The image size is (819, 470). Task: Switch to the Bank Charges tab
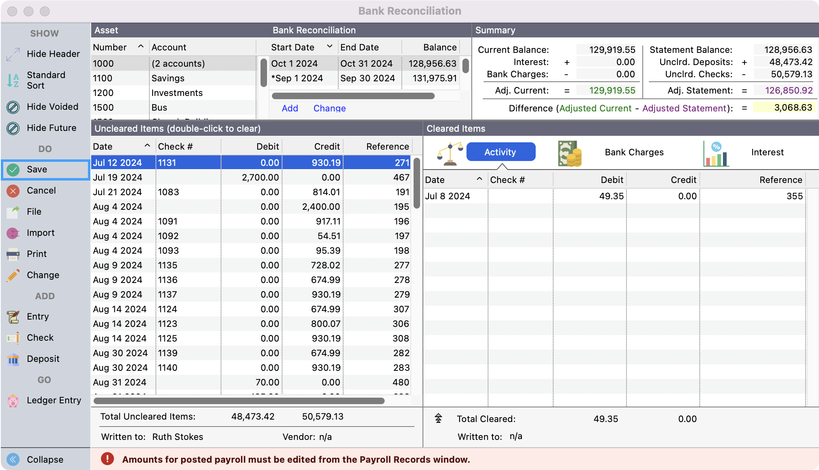pyautogui.click(x=634, y=152)
